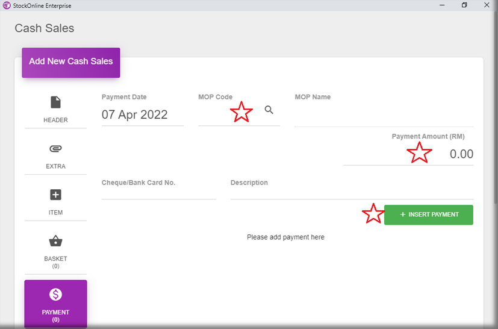Click the plus icon on Insert Payment
This screenshot has width=498, height=329.
tap(403, 215)
